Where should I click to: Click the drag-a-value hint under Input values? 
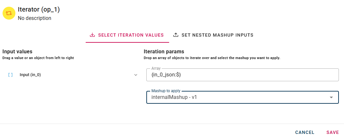pyautogui.click(x=38, y=58)
